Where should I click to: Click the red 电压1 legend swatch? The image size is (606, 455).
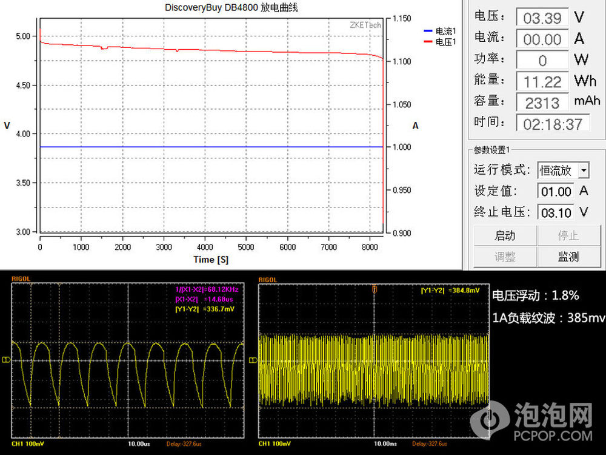[x=428, y=41]
